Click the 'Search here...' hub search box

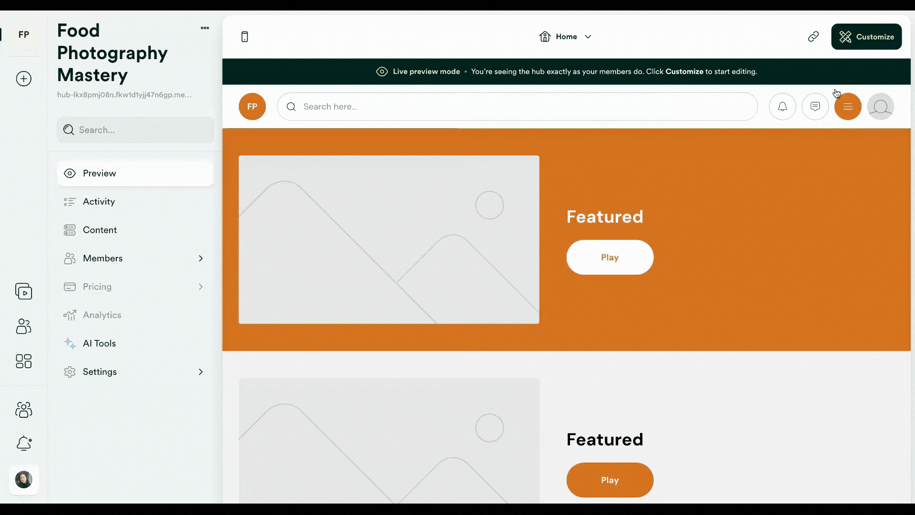(x=517, y=106)
